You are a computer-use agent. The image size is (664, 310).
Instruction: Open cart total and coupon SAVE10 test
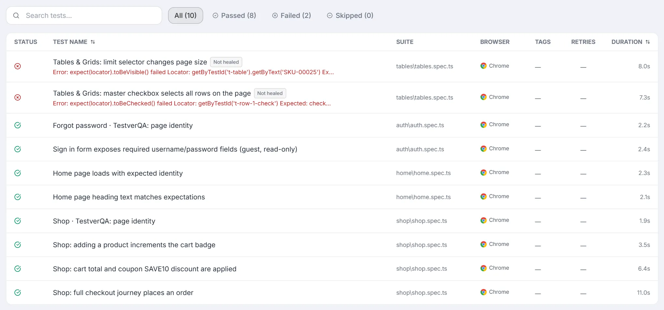click(145, 269)
